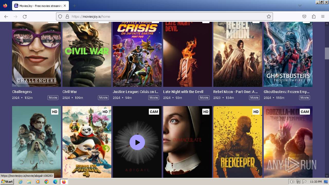
Task: Open the Kung Fu Panda 4 poster
Action: click(87, 142)
